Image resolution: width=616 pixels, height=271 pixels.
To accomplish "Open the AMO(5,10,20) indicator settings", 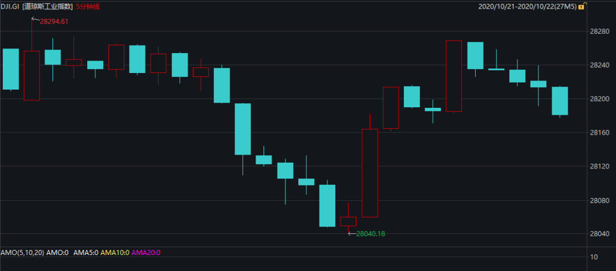I will (22, 252).
